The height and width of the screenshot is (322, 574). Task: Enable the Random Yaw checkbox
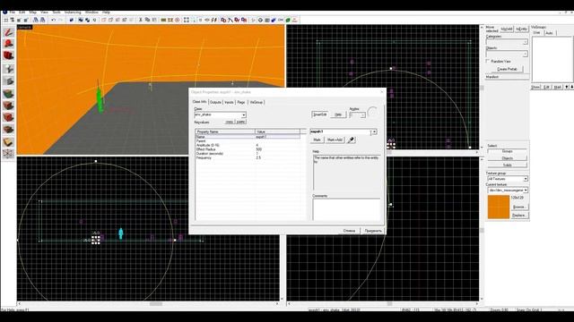(488, 62)
